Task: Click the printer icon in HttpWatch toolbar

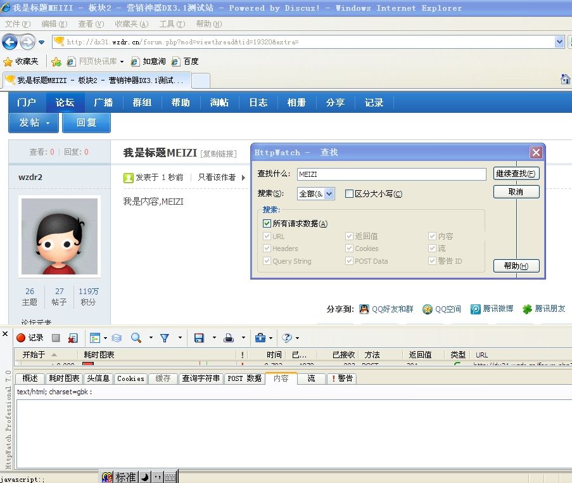Action: click(229, 338)
